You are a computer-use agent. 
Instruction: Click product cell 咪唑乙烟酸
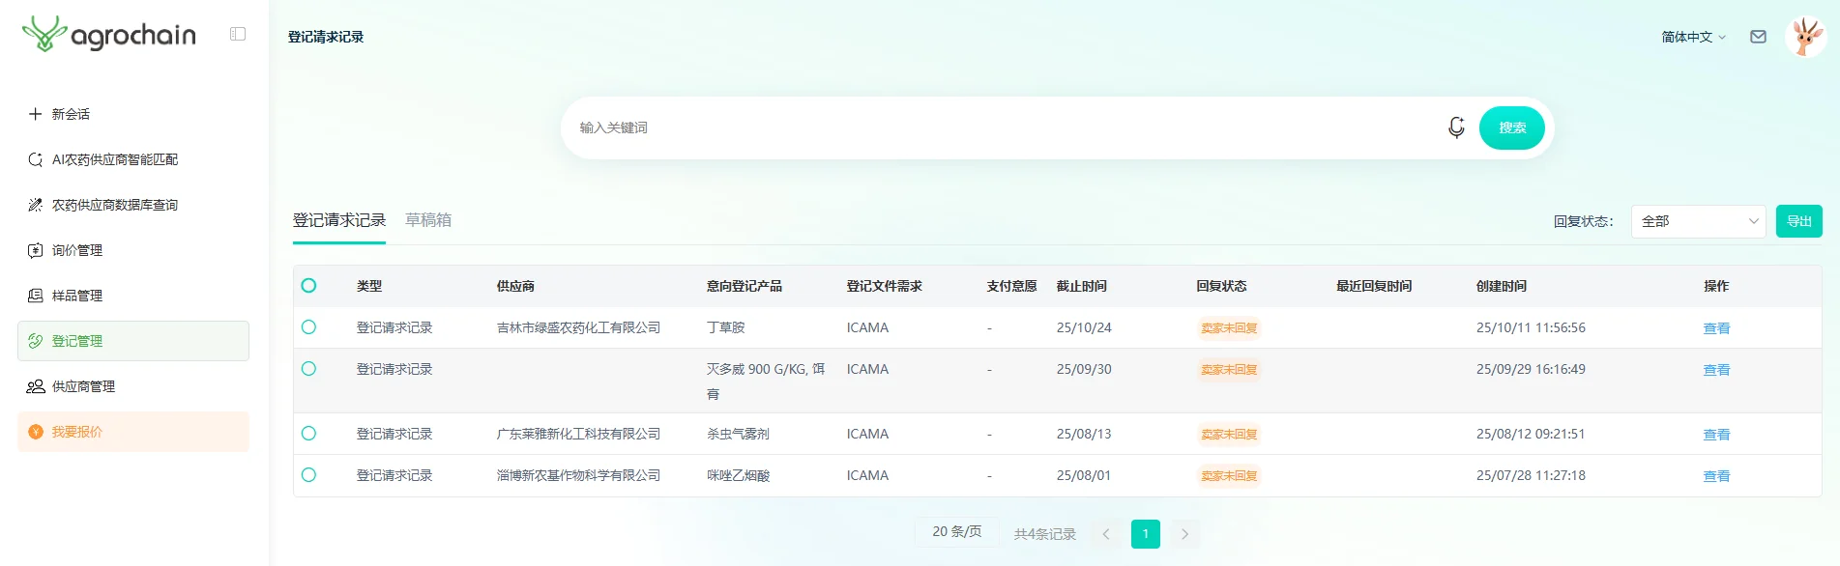pos(738,475)
